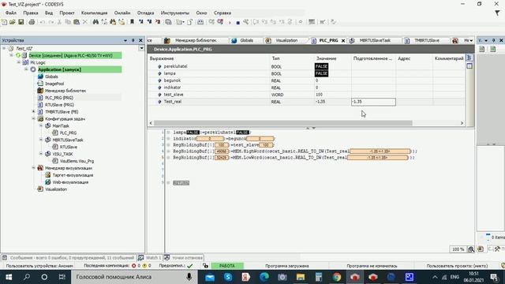This screenshot has height=284, width=505.
Task: Click the Print toolbar icon
Action: [32, 22]
